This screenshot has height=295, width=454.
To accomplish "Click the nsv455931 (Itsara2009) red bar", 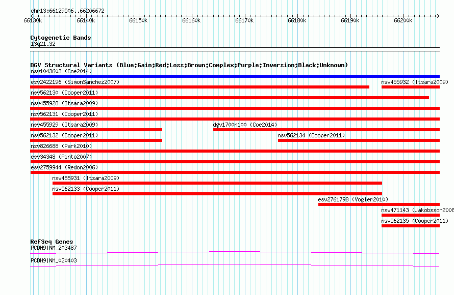I will [217, 183].
